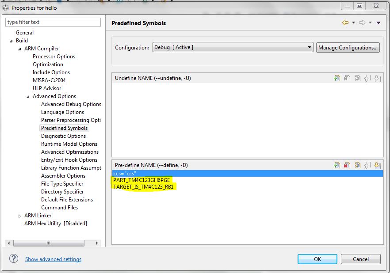Select ARM Hex Utility [Disabled]
Image resolution: width=390 pixels, height=273 pixels.
(x=55, y=224)
